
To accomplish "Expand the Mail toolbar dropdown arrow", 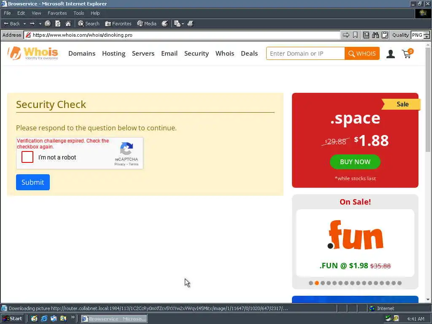I will tap(183, 24).
